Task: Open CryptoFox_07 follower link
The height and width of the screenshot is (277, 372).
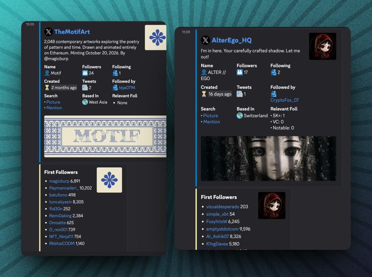Action: 284,100
